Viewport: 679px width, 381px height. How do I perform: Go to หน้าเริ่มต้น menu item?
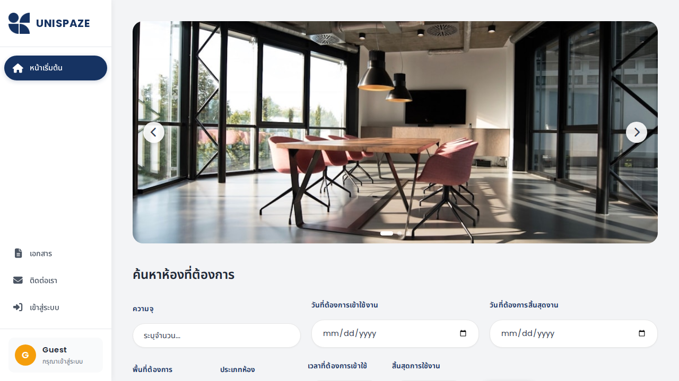pos(56,68)
